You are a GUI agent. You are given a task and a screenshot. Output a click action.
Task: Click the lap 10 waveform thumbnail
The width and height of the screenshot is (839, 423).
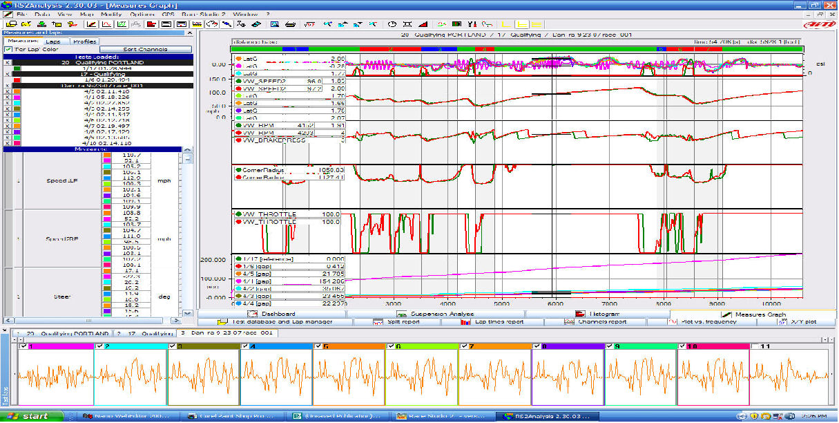713,377
